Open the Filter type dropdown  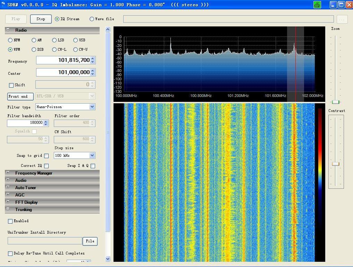[x=92, y=107]
